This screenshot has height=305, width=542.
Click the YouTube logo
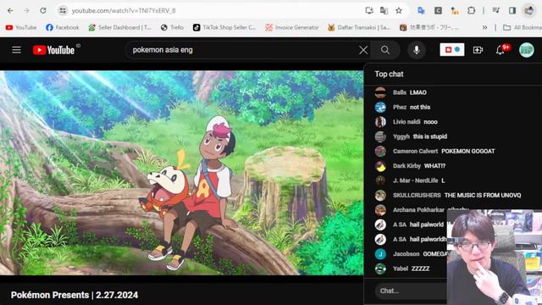coord(53,50)
